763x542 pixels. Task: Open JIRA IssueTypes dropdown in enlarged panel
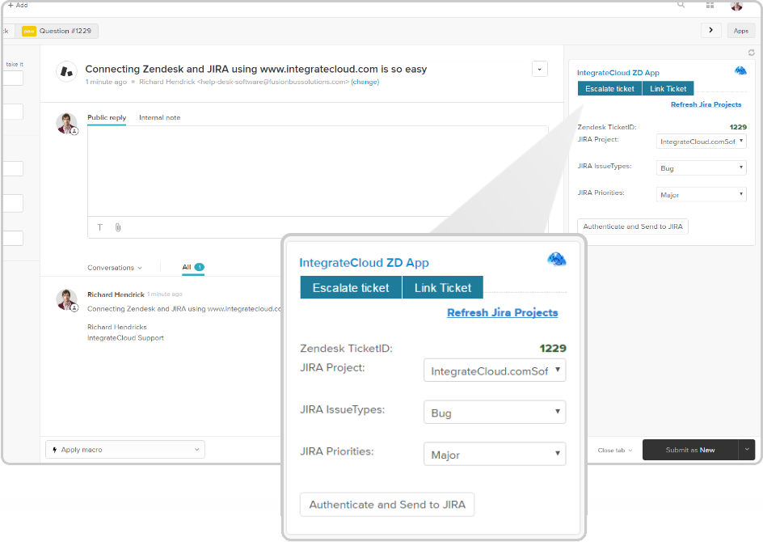tap(494, 413)
